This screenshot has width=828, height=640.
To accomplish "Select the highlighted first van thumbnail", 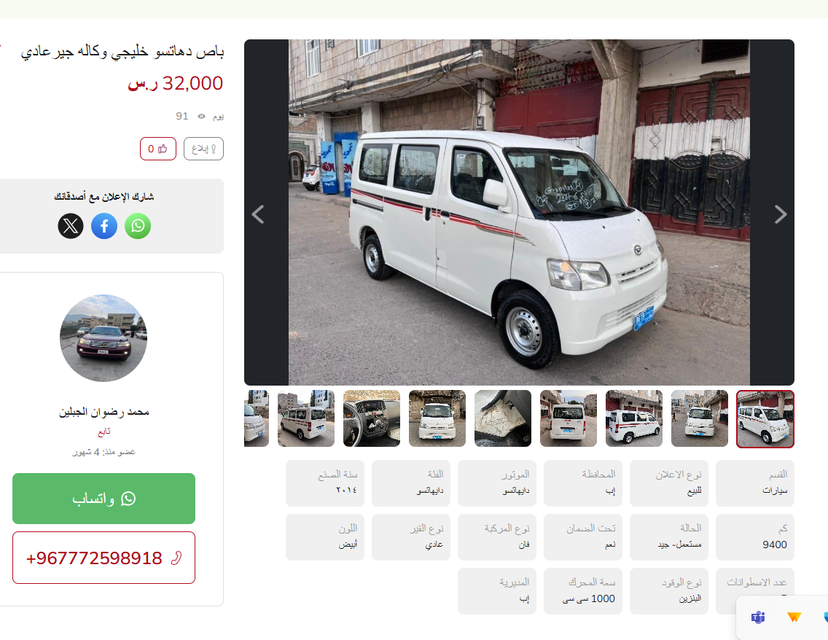I will 765,418.
